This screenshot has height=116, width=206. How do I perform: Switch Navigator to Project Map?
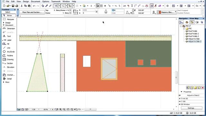click(x=187, y=22)
